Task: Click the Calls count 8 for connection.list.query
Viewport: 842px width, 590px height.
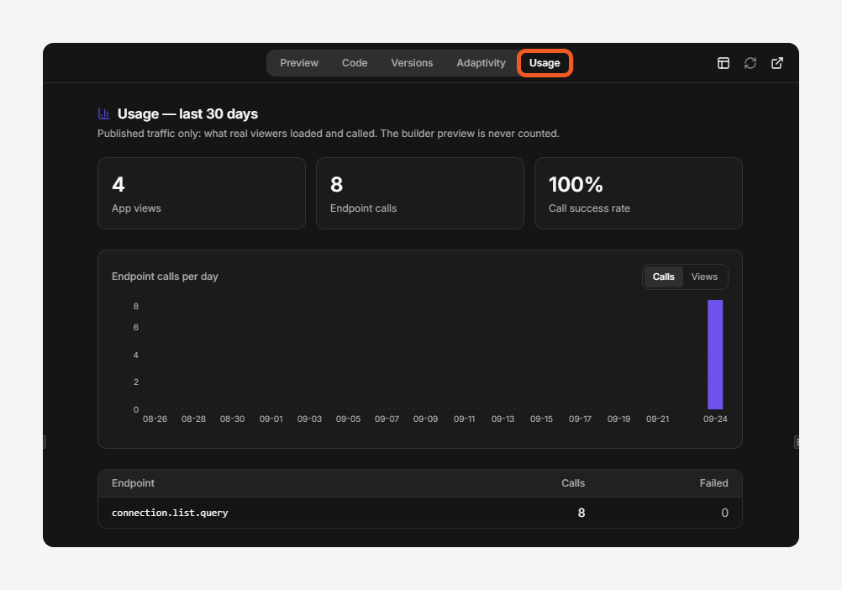Action: 581,513
